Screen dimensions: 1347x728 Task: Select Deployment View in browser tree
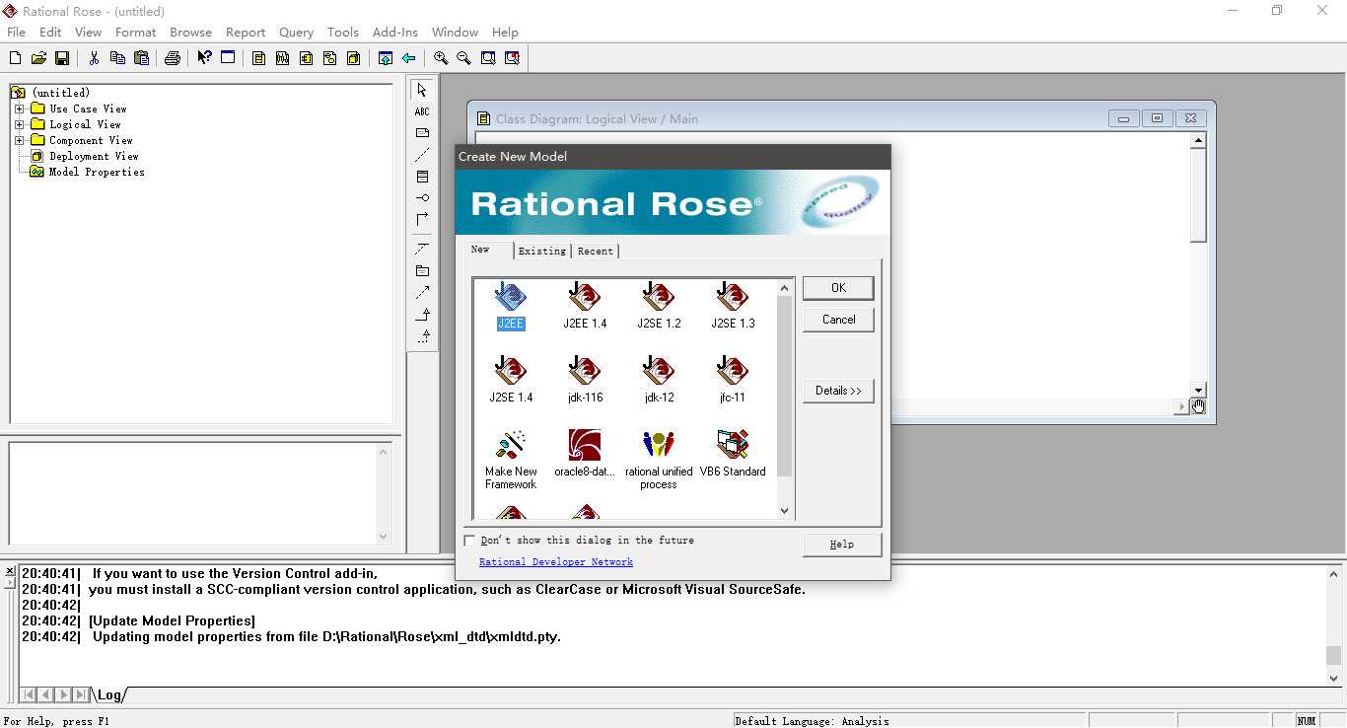[94, 156]
